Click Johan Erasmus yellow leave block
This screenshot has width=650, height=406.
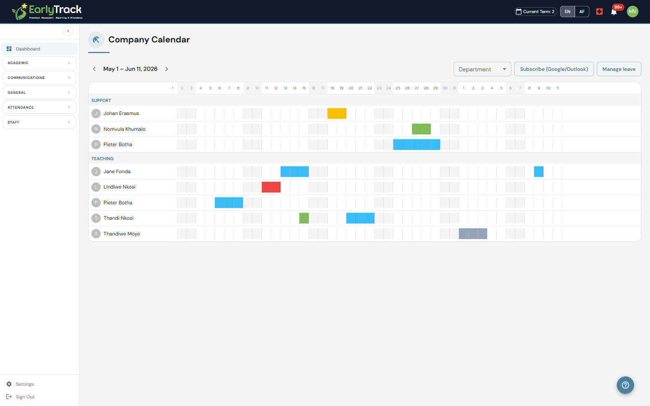click(x=337, y=114)
